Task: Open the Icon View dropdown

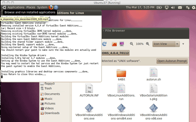Action: tap(166, 44)
